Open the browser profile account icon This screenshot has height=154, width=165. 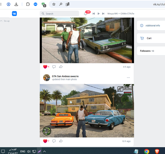coord(9,4)
